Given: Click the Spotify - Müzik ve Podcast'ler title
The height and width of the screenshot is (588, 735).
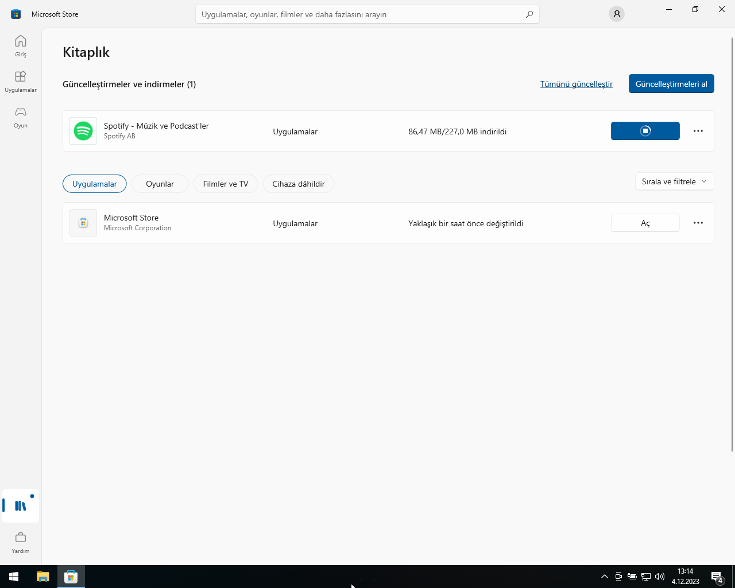Looking at the screenshot, I should point(156,126).
